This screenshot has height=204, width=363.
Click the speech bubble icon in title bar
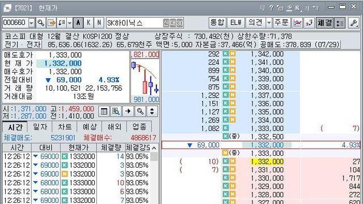click(262, 8)
